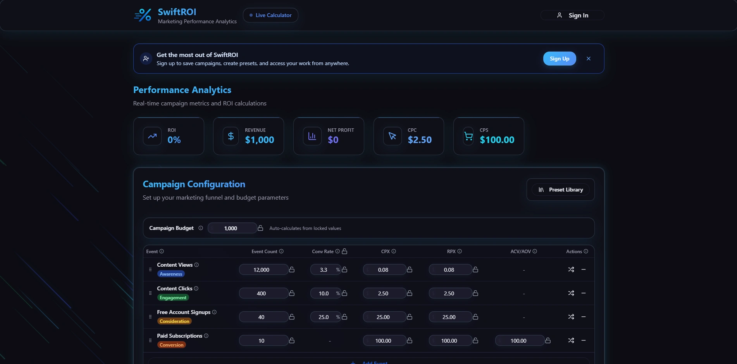Show info for the Event column header
This screenshot has width=737, height=364.
[162, 251]
